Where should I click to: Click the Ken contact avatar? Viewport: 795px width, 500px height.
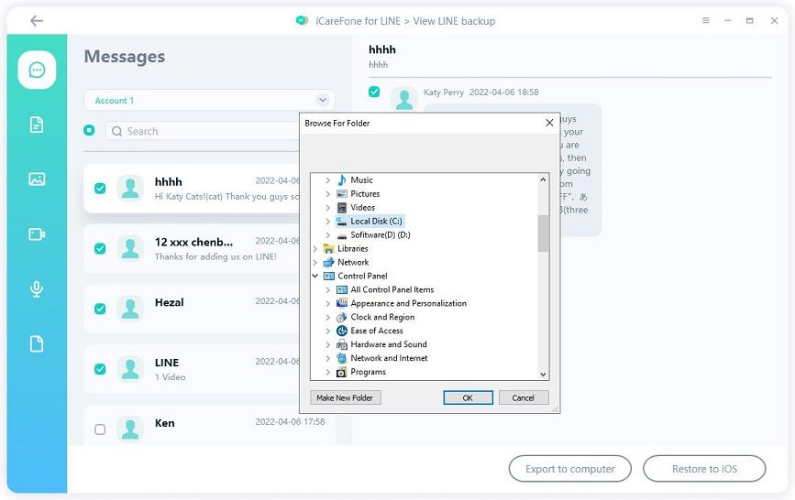[130, 429]
